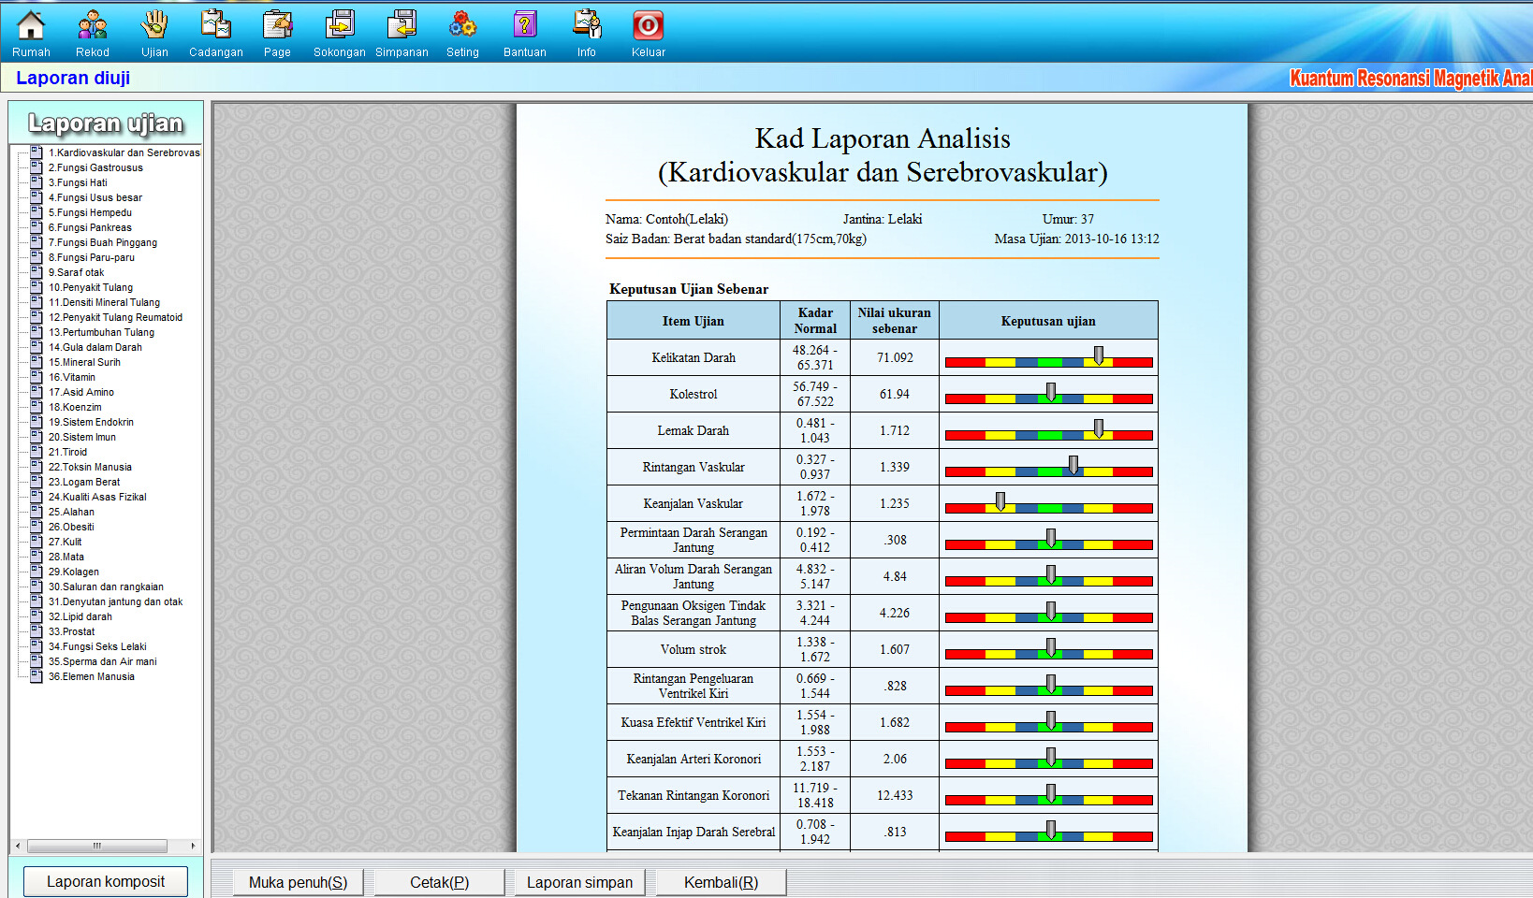Click Muka penuh(S) fullscreen button
Viewport: 1533px width, 898px height.
(x=299, y=882)
